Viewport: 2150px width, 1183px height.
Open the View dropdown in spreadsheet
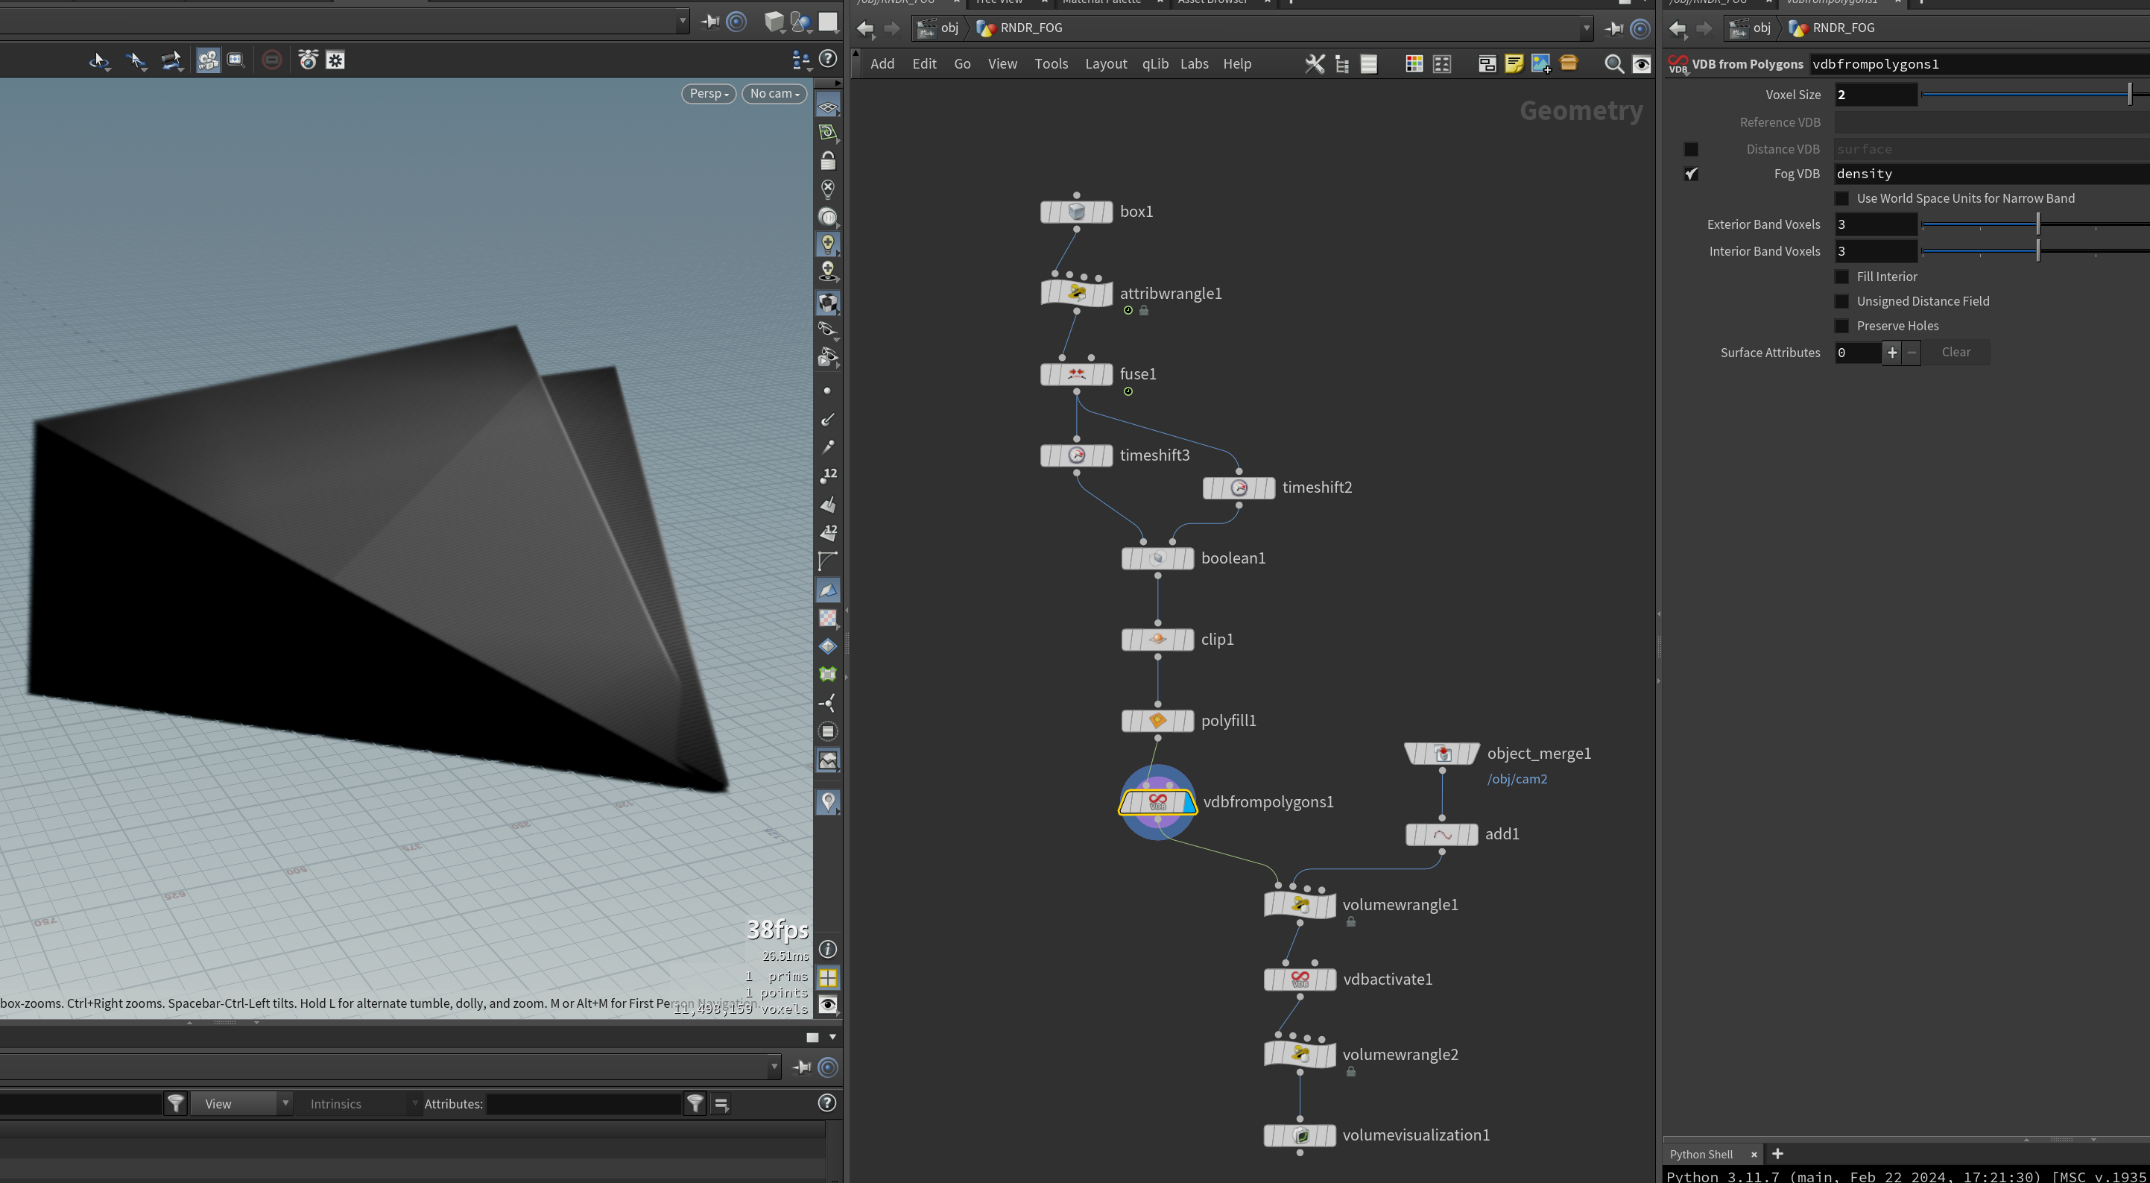click(241, 1104)
